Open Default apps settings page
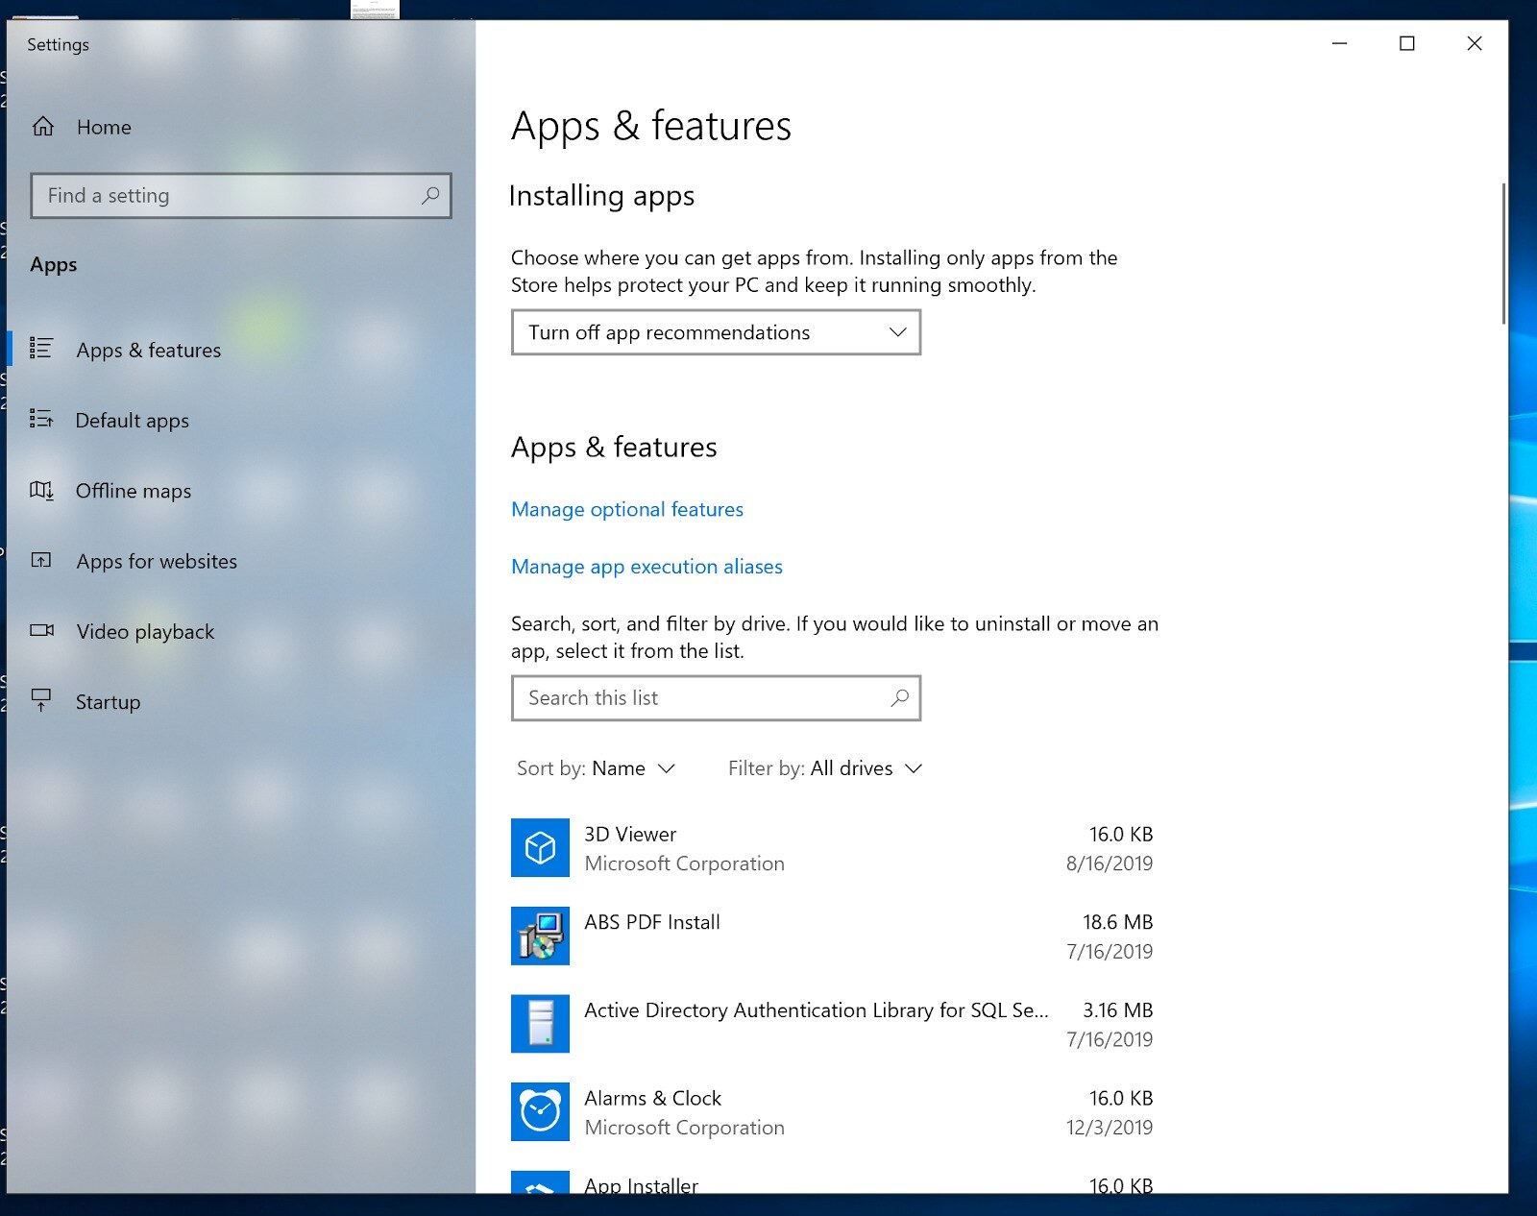Screen dimensions: 1537x1216 coord(132,421)
